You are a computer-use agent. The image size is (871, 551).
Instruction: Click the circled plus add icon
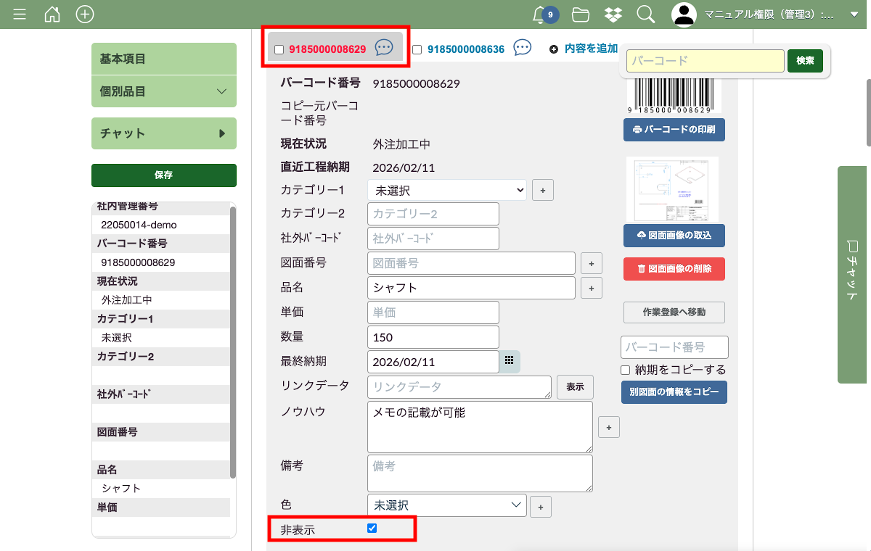point(85,14)
